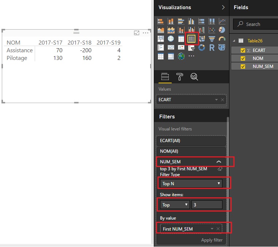The width and height of the screenshot is (278, 247).
Task: Uncheck the NOM field checkbox
Action: [243, 58]
